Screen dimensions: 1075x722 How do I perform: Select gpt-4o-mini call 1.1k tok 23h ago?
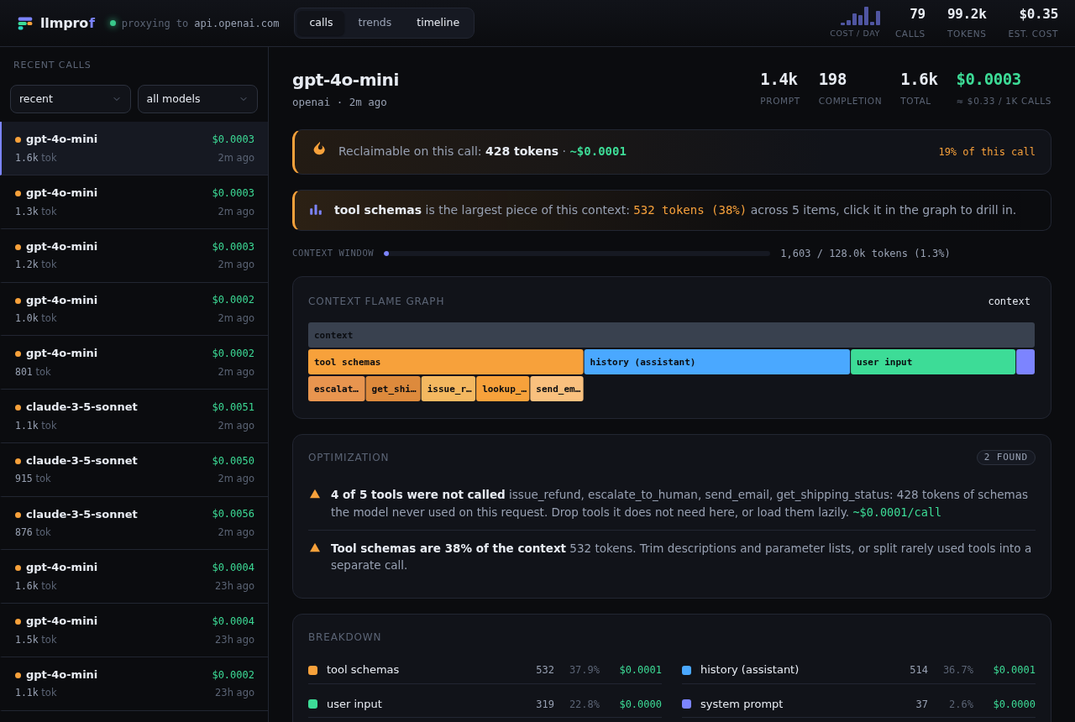(134, 684)
